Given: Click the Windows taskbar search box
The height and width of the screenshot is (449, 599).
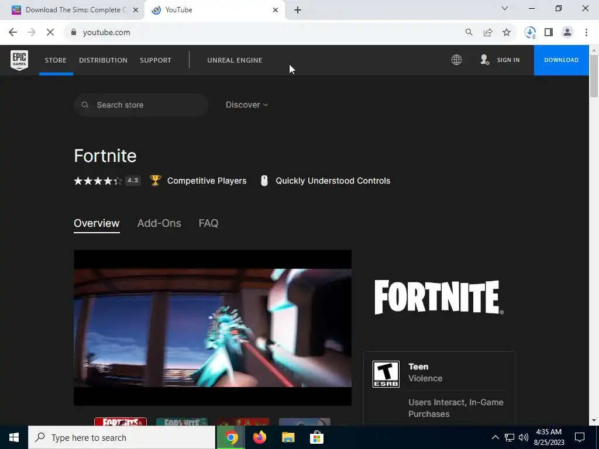Looking at the screenshot, I should [122, 437].
